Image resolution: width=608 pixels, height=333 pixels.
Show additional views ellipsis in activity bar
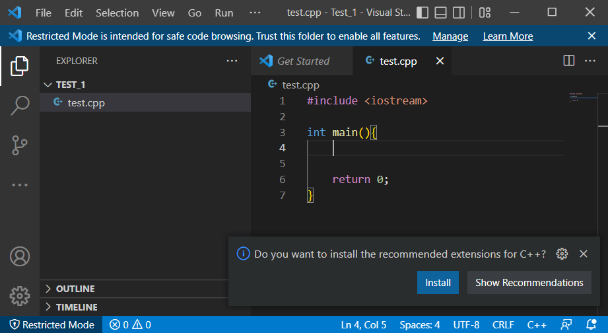click(x=19, y=185)
